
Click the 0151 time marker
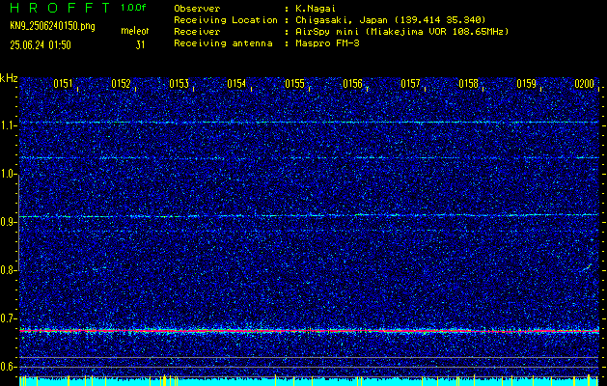(x=63, y=84)
